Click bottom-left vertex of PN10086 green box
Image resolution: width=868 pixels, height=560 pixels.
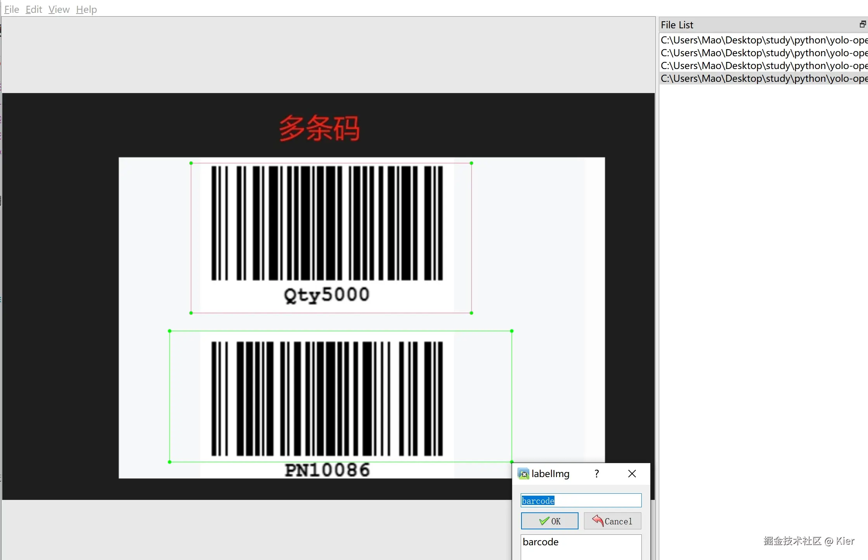click(170, 462)
